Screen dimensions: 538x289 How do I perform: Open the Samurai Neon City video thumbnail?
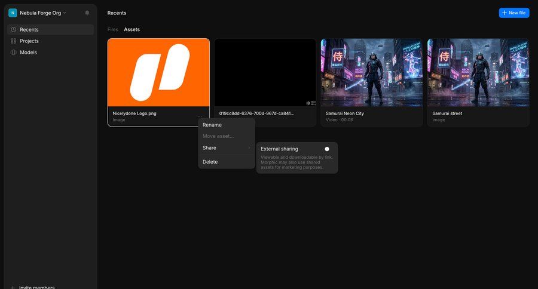point(372,72)
